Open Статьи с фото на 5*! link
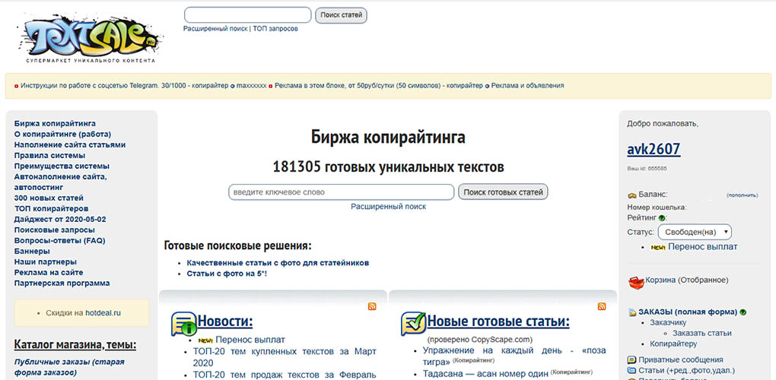Viewport: 776px width, 380px height. click(x=227, y=274)
